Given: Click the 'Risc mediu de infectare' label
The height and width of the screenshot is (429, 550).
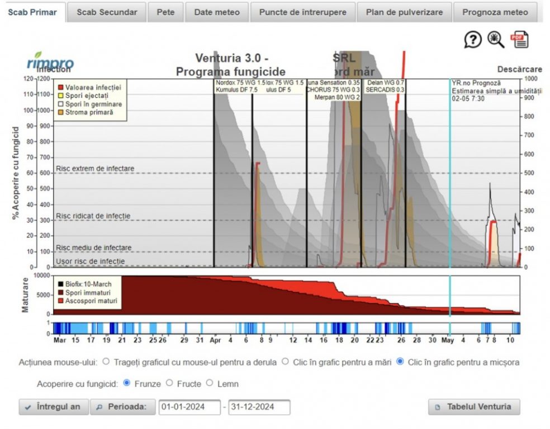Looking at the screenshot, I should pos(94,247).
